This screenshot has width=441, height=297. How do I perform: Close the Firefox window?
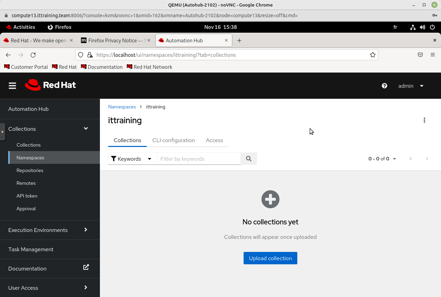click(435, 40)
